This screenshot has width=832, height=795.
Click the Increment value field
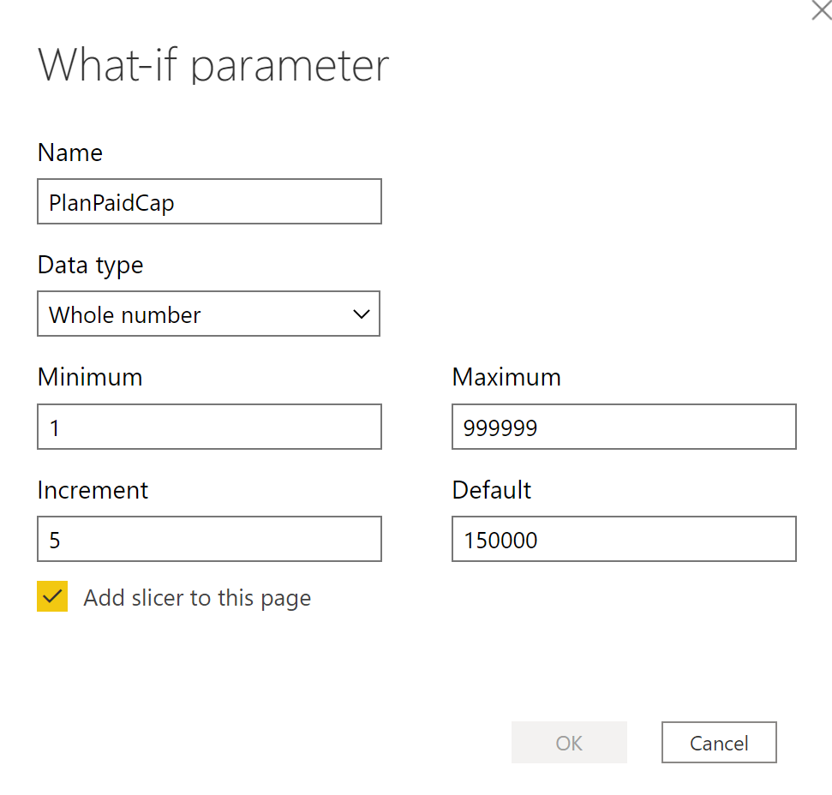pyautogui.click(x=209, y=539)
